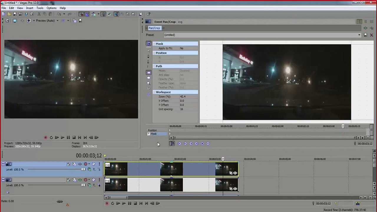The width and height of the screenshot is (377, 212).
Task: Click the Show Properties icon in Pan/Crop
Action: coord(148,44)
